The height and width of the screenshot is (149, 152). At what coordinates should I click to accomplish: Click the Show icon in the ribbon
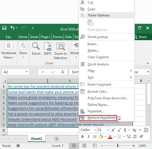23,46
